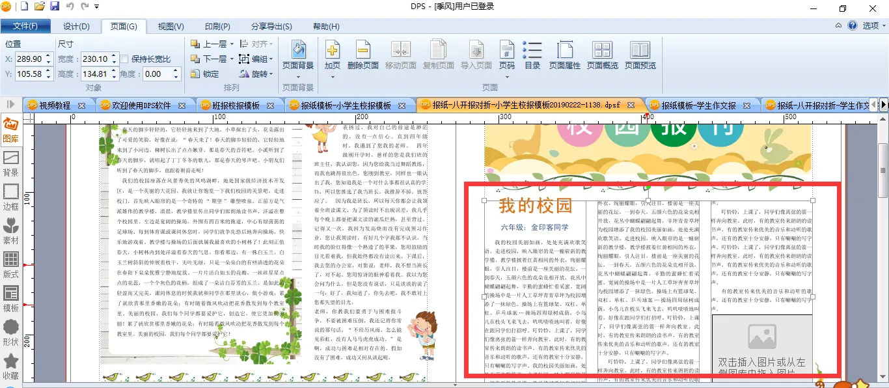The height and width of the screenshot is (388, 889).
Task: Click the 宽度 width input field
Action: [x=94, y=59]
